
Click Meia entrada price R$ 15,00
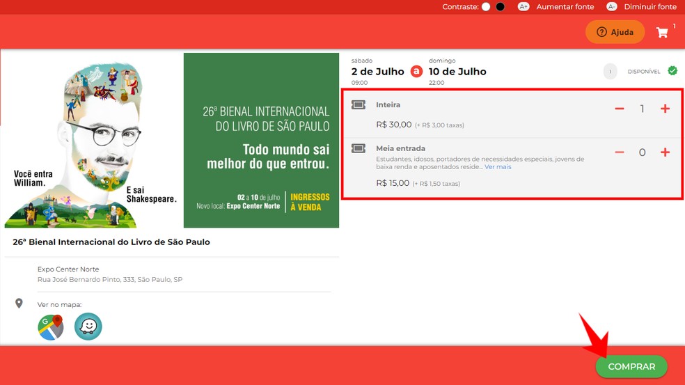click(x=393, y=183)
